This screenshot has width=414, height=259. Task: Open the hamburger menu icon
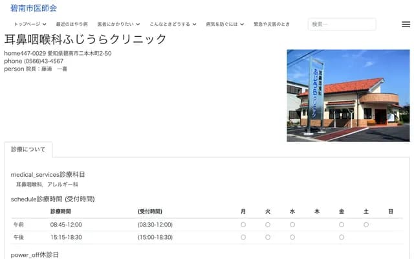[406, 25]
